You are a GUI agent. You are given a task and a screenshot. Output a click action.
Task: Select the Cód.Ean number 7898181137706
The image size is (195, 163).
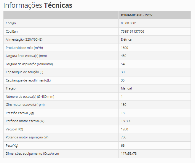click(132, 31)
